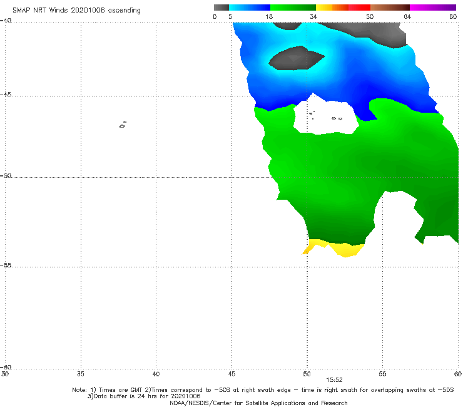Click the NOAA/NESDIS credit line
This screenshot has height=407, width=463.
pyautogui.click(x=258, y=403)
